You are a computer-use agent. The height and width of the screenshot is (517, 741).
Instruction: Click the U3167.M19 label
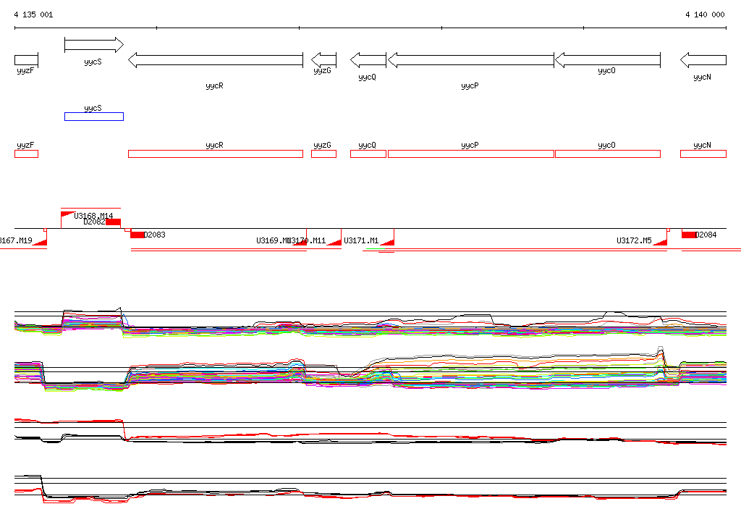point(16,241)
